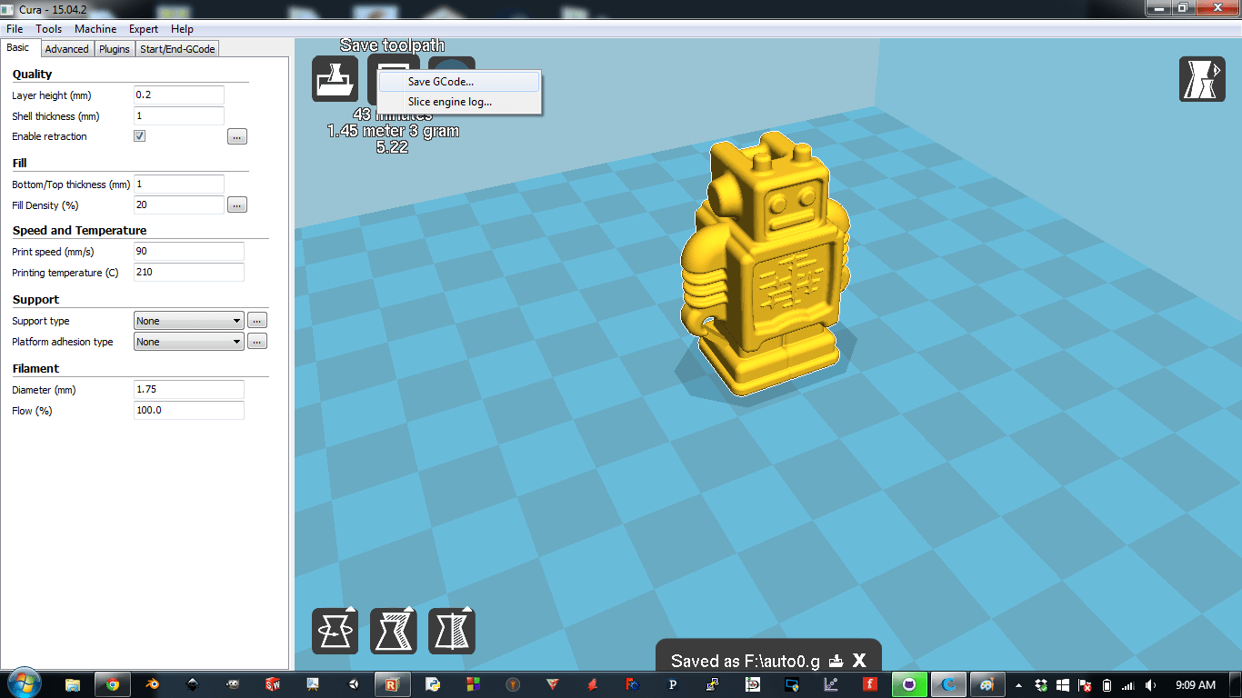The height and width of the screenshot is (698, 1242).
Task: Open the Paint palette icon in the taskbar
Action: point(987,684)
